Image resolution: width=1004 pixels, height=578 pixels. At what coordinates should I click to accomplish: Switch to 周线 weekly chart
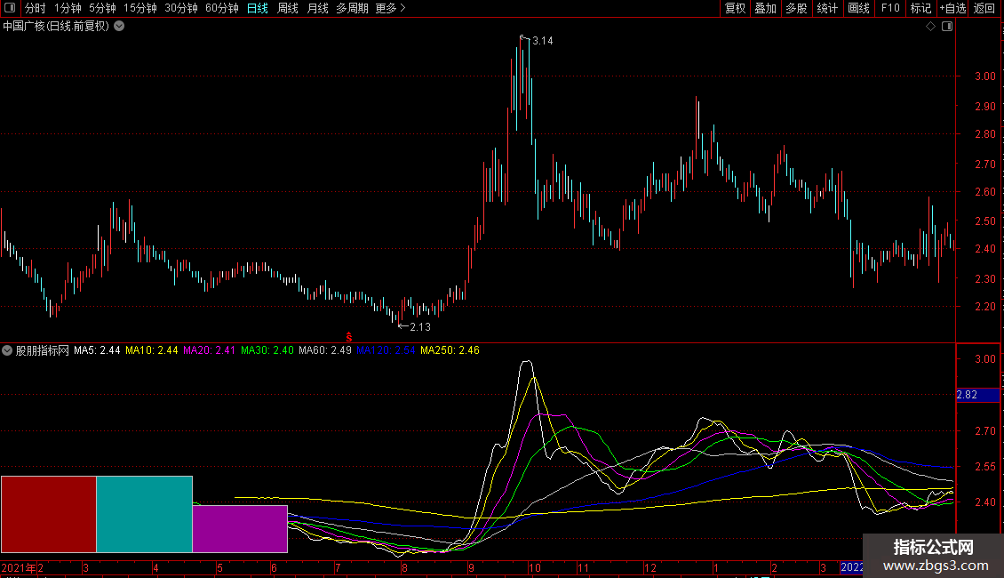(x=288, y=8)
